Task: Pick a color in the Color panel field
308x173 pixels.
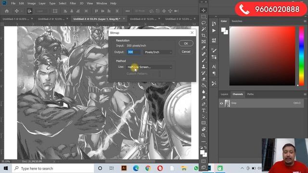Action: tap(262, 56)
